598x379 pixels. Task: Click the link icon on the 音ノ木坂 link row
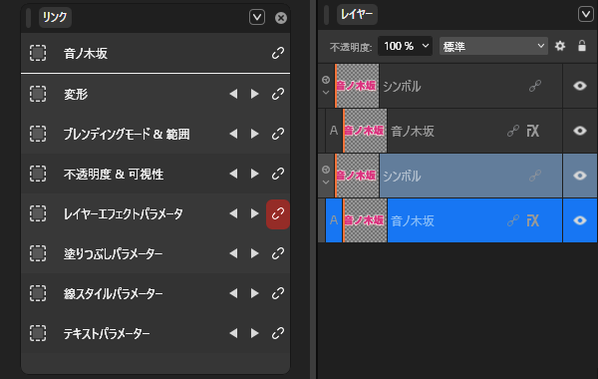pos(278,53)
